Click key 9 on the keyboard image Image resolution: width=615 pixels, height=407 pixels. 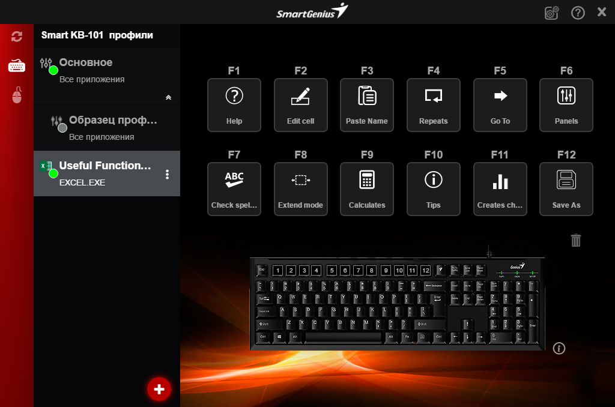point(386,270)
